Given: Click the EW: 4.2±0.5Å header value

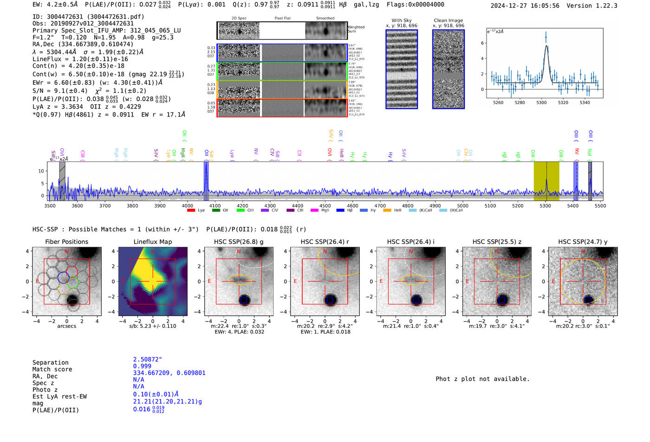Looking at the screenshot, I should 55,5.
